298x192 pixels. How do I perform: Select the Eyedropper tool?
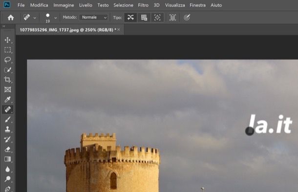[8, 100]
